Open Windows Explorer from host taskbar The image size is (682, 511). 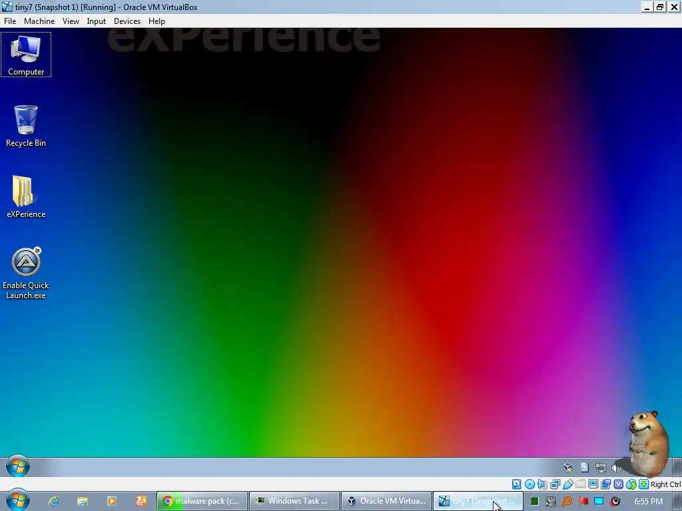pyautogui.click(x=82, y=501)
